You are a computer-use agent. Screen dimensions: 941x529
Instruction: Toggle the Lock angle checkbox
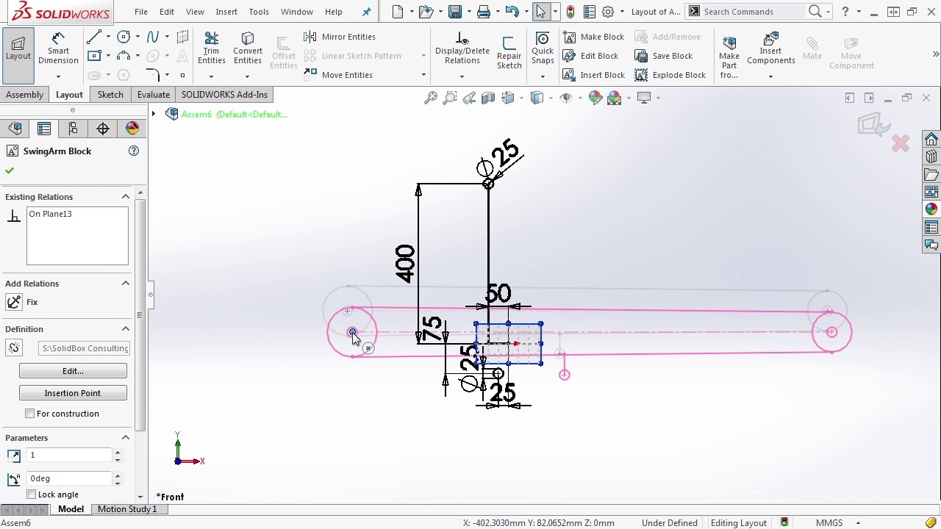(x=32, y=494)
